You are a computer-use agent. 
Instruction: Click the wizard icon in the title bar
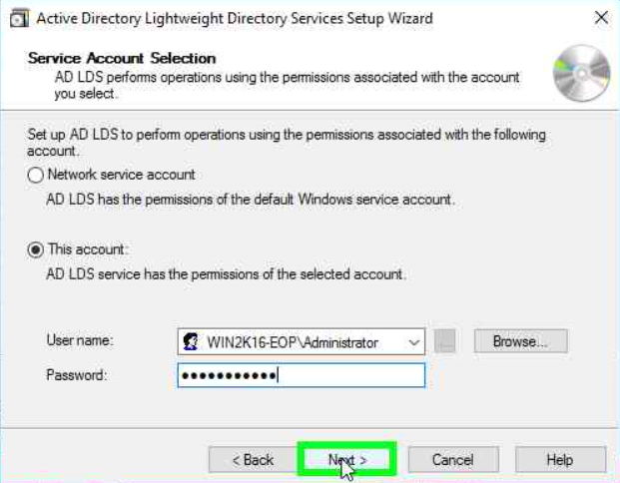[x=17, y=17]
